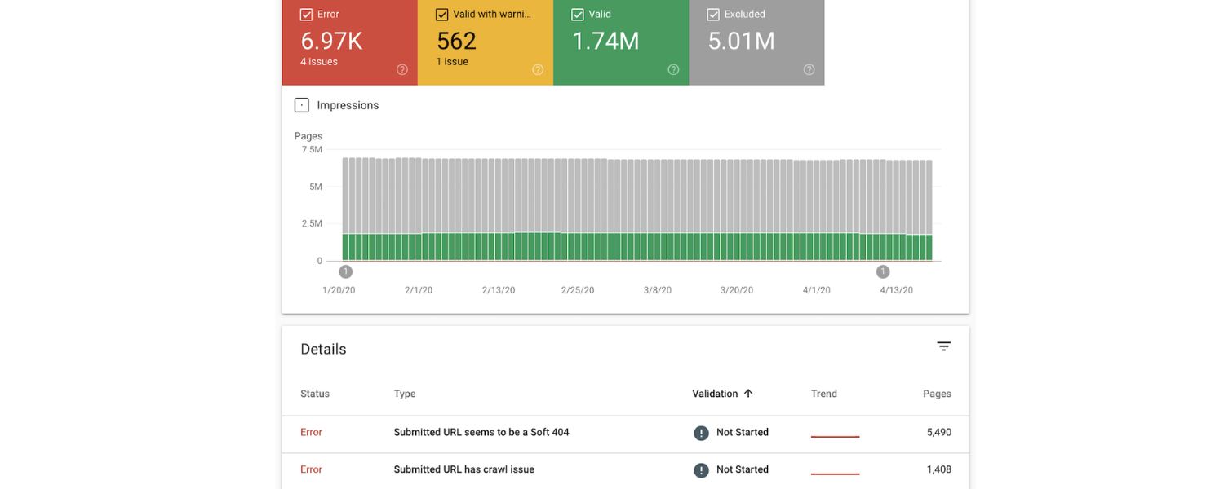Click help icon on Error card
Viewport: 1224px width, 489px height.
[402, 70]
